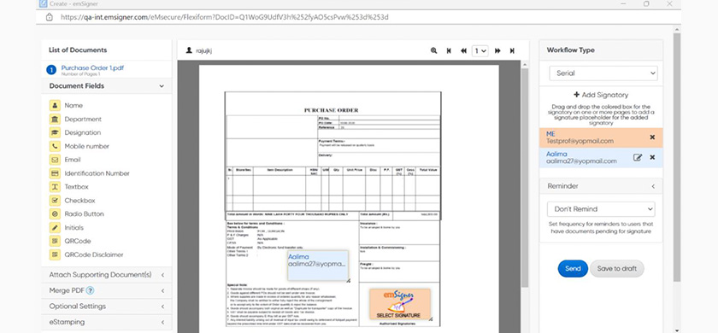Open the page number dropdown
This screenshot has height=333, width=718.
pos(480,50)
